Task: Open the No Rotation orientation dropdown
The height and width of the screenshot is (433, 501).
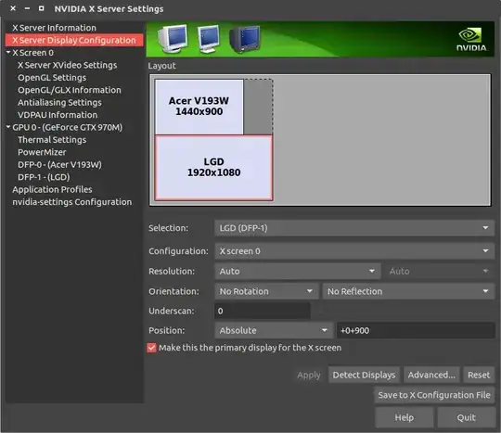Action: (x=266, y=291)
